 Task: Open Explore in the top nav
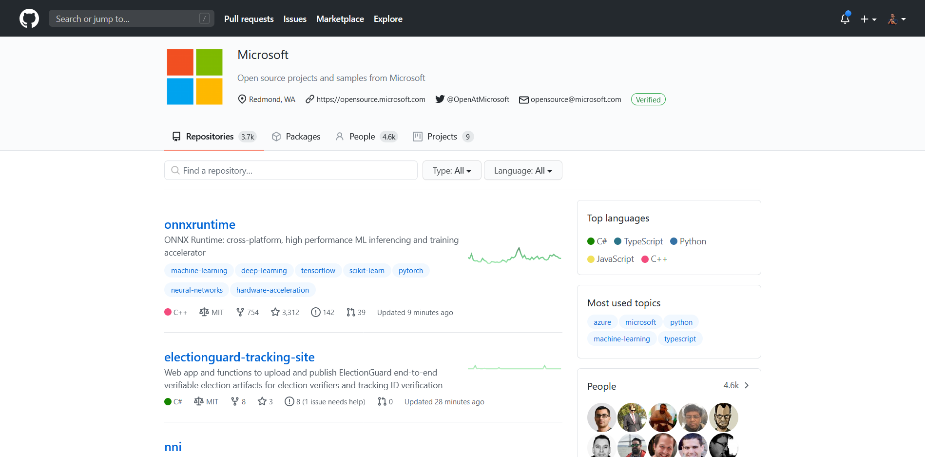388,19
